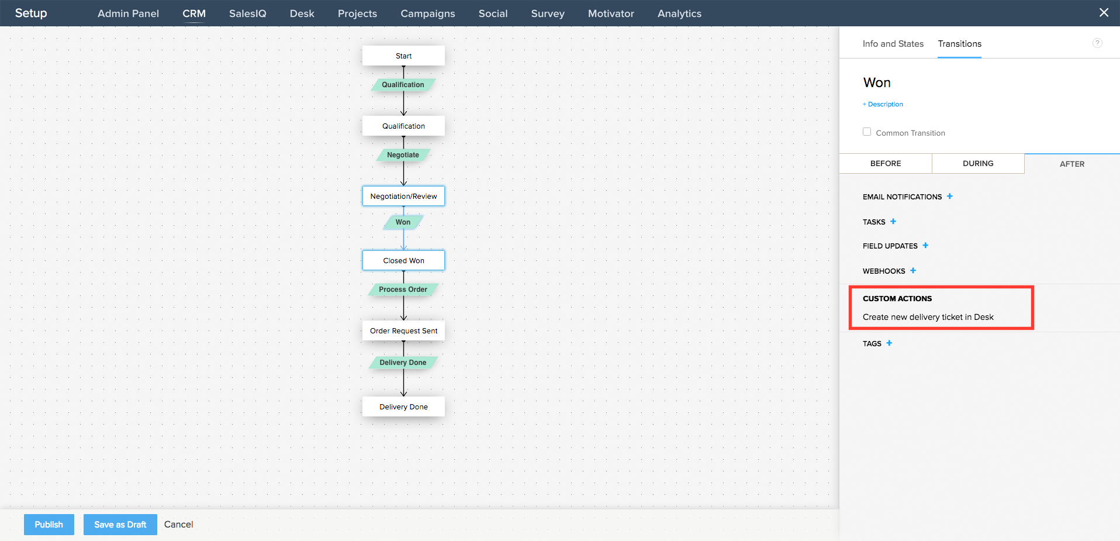Close the Setup window with X icon
This screenshot has height=541, width=1120.
1103,13
